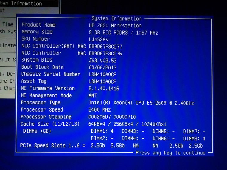Click 'USH410A0CF' in the Chassis Serial row
The image size is (227, 170).
click(x=102, y=75)
